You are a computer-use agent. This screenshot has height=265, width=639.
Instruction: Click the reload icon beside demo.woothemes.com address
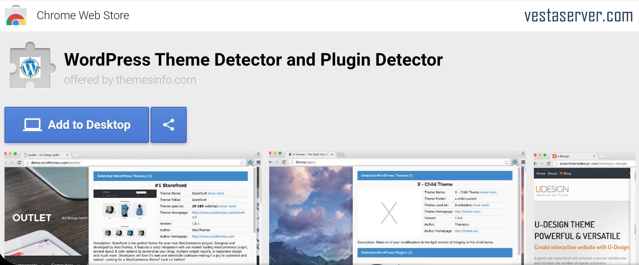tap(19, 162)
